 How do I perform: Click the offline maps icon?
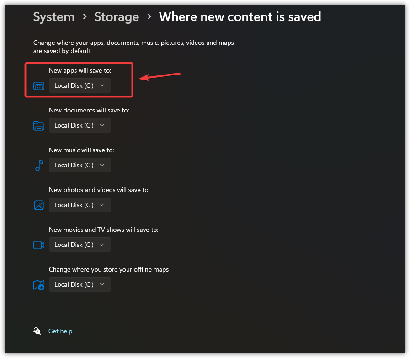39,285
